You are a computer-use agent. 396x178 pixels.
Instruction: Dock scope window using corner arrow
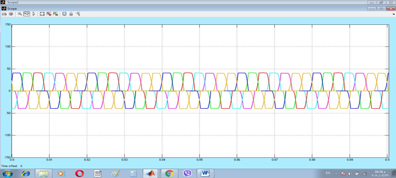pos(393,15)
